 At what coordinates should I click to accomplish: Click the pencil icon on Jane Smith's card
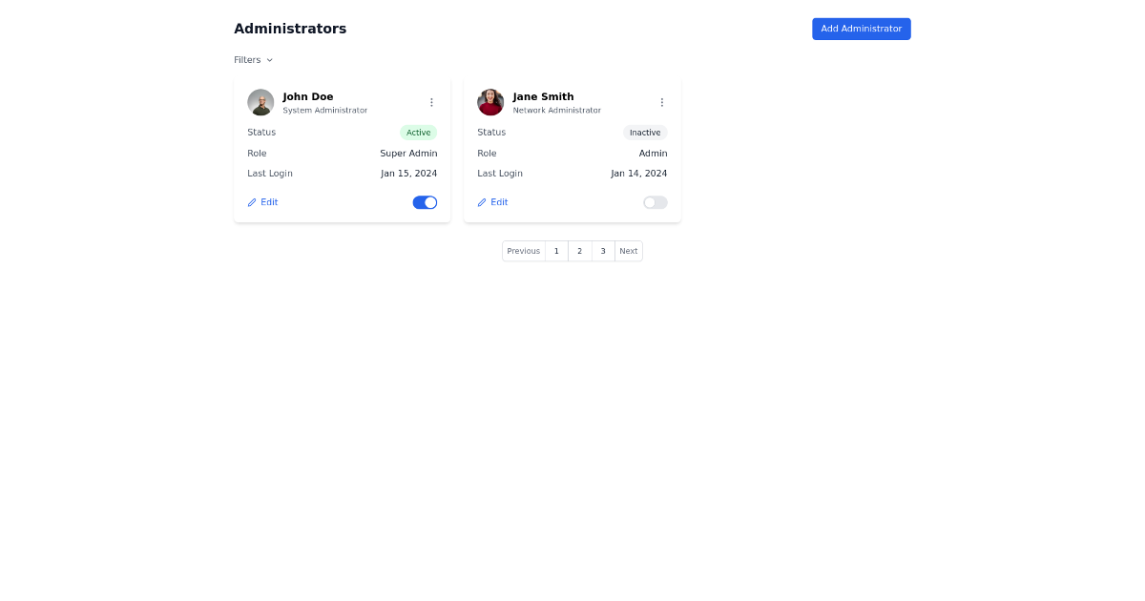tap(482, 202)
